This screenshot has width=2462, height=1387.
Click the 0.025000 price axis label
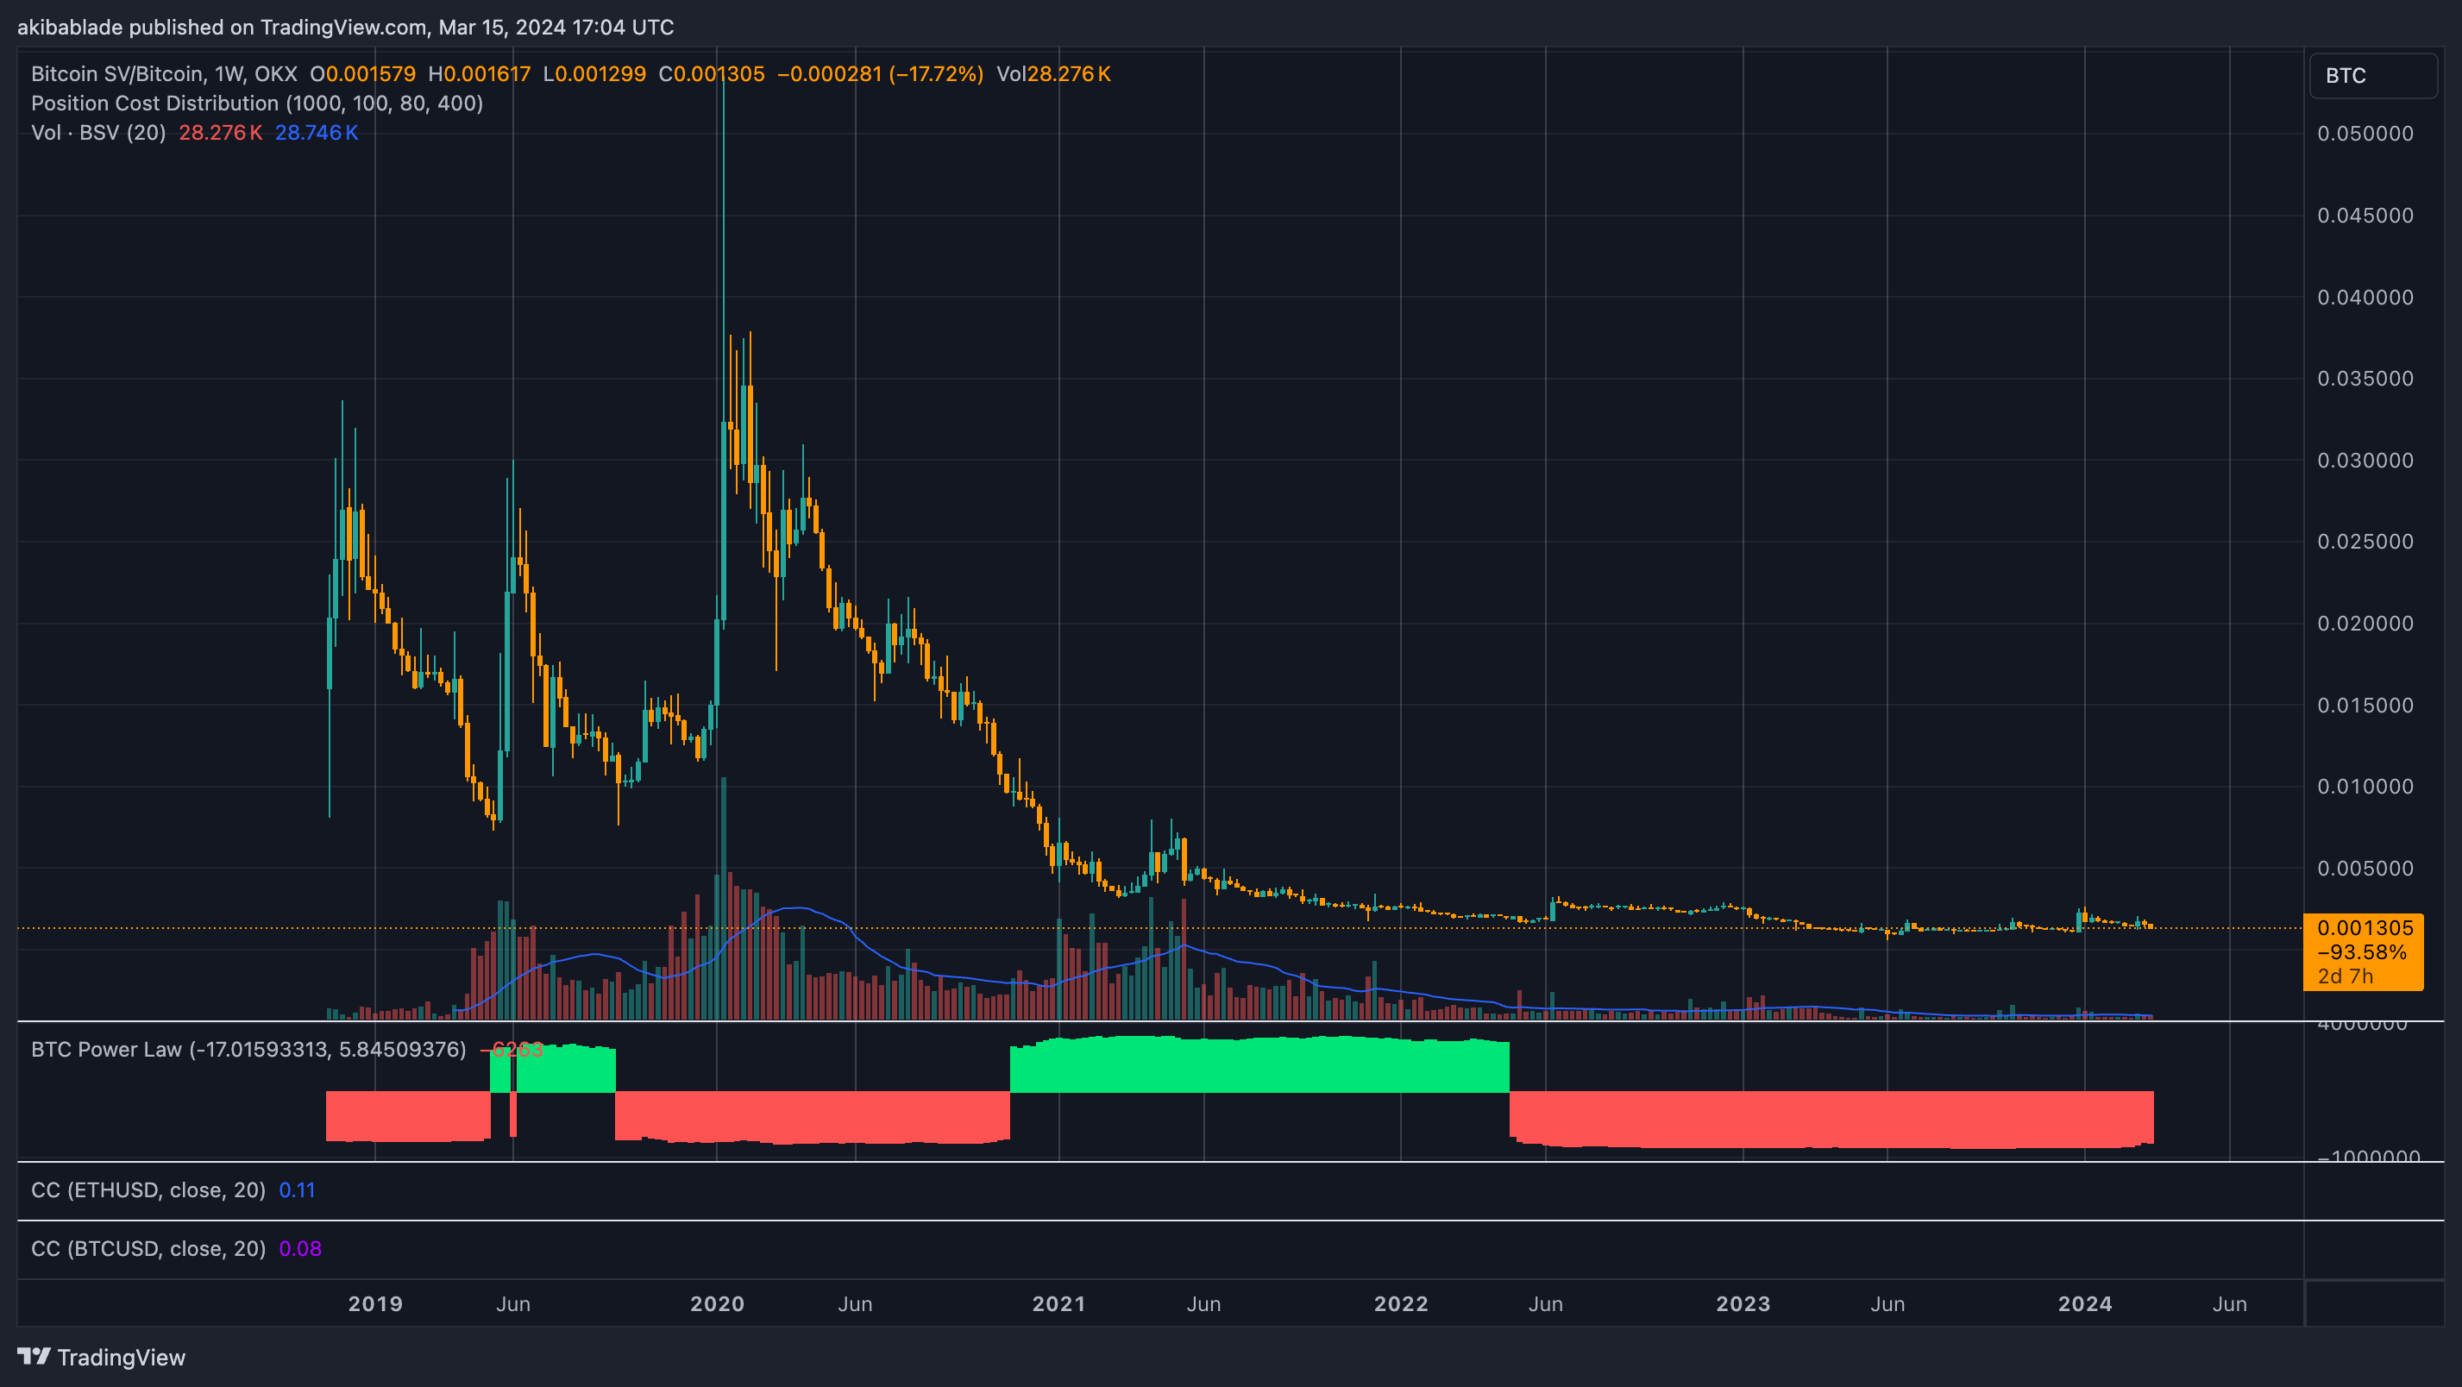tap(2365, 542)
